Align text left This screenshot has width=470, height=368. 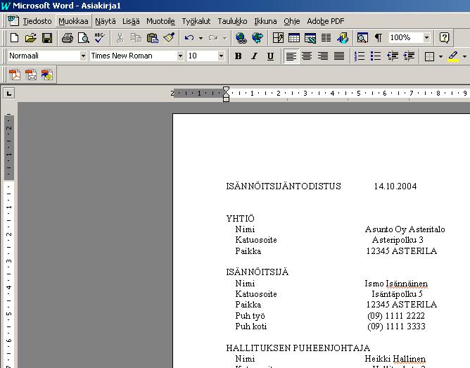pyautogui.click(x=291, y=56)
